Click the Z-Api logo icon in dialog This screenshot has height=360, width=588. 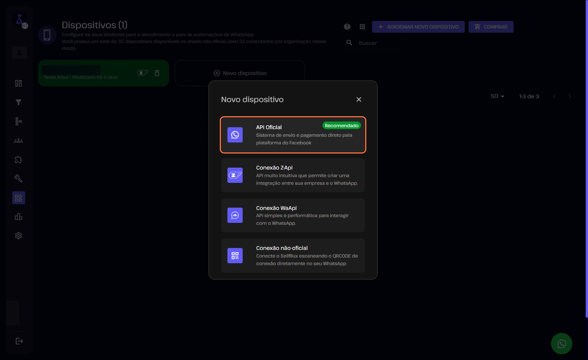tap(235, 175)
